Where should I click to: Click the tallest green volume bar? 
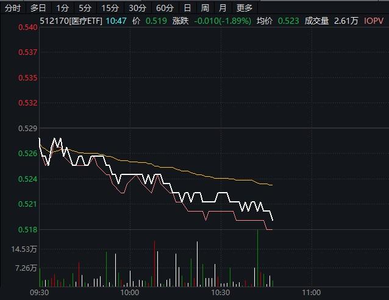[x=257, y=258]
